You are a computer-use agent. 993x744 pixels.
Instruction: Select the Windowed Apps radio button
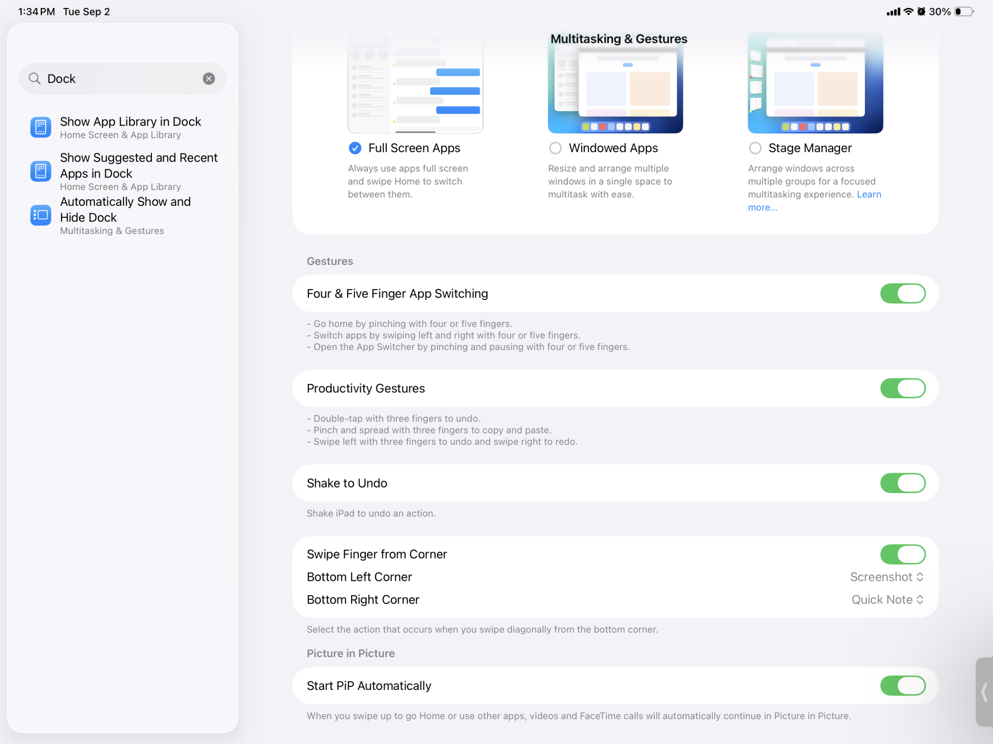tap(555, 148)
